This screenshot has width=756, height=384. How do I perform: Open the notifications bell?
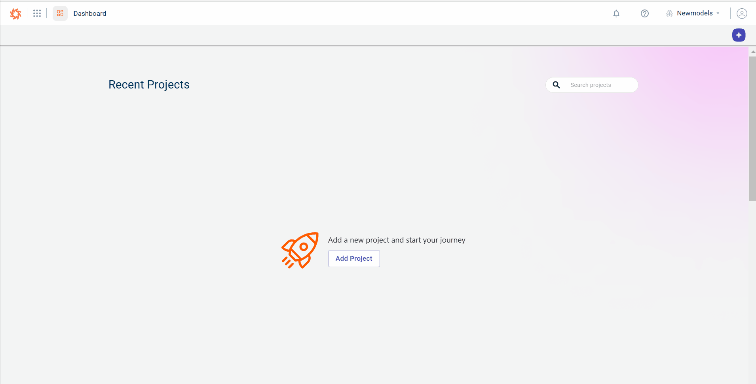(616, 13)
